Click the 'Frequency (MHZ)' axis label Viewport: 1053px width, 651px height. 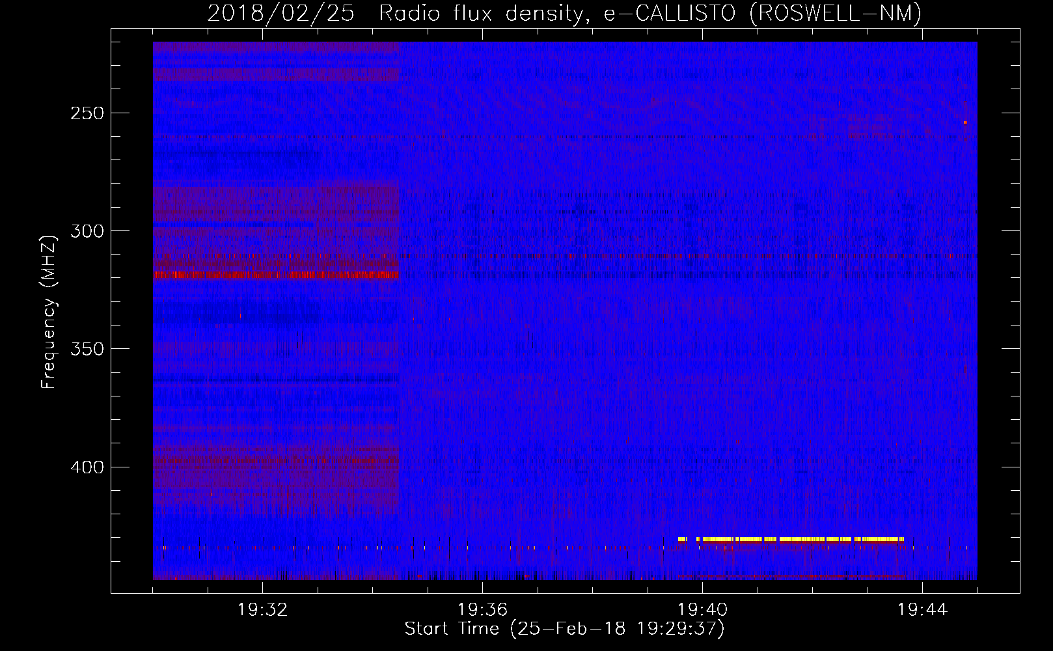[x=49, y=312]
